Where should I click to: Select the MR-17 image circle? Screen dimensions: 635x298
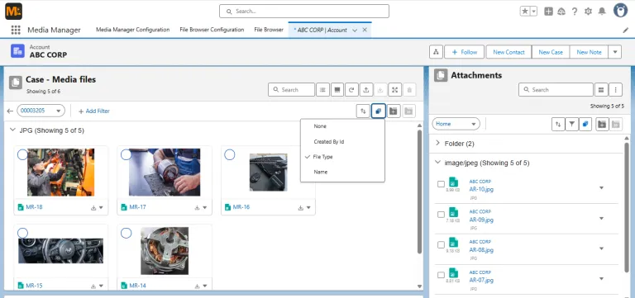pyautogui.click(x=127, y=154)
